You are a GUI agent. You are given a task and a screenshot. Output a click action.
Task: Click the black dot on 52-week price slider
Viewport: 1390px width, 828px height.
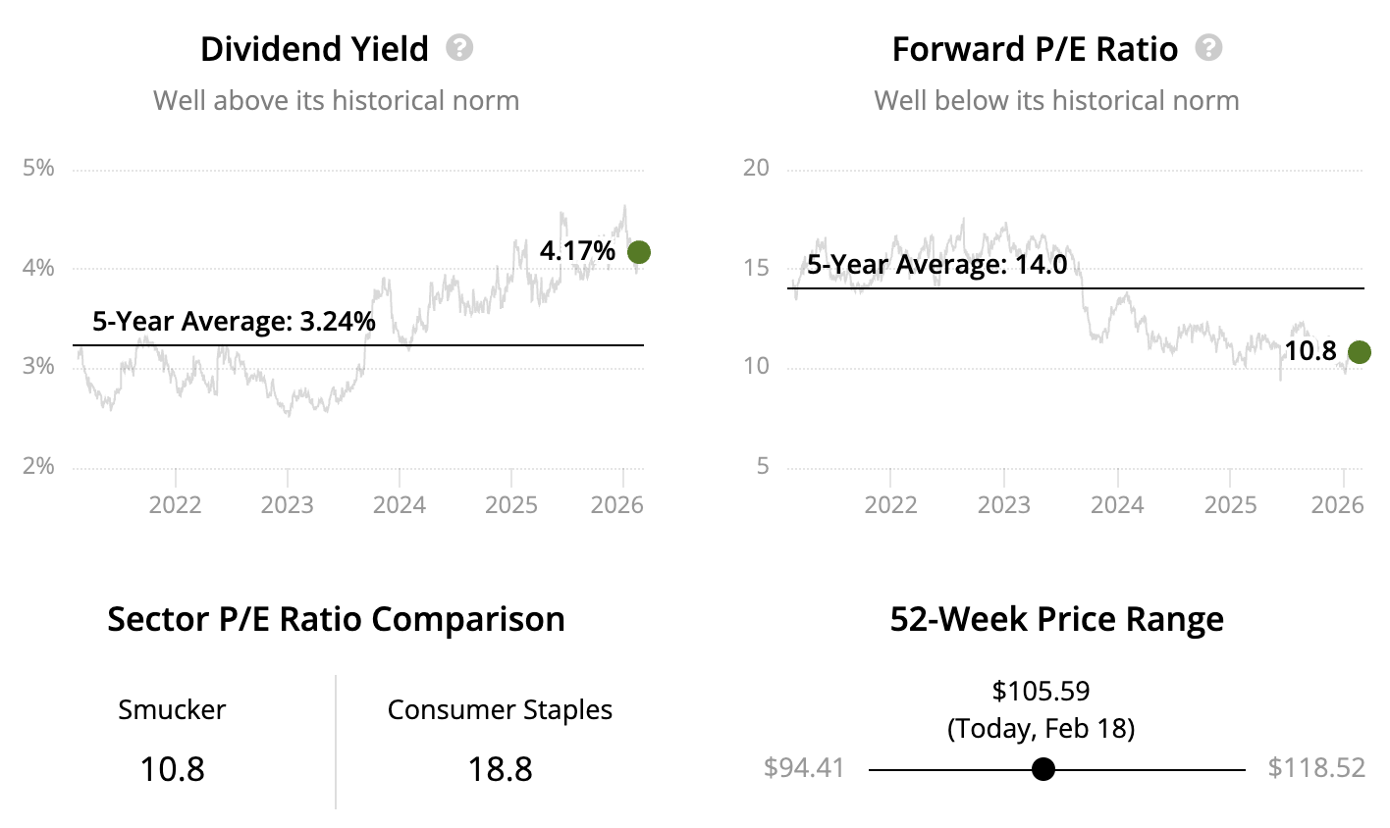coord(1043,769)
